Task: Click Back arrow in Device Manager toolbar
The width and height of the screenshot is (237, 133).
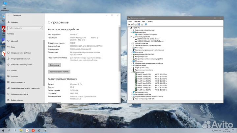Action: (129, 24)
